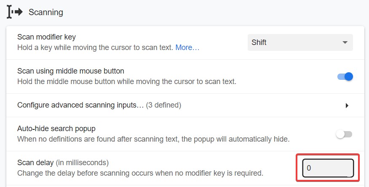Open the More… link for scan modifier
Viewport: 369px width, 187px height.
(187, 47)
